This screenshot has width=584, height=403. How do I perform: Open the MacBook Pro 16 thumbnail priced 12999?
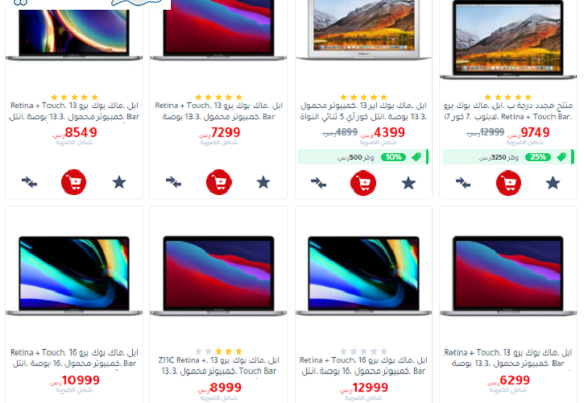point(363,276)
